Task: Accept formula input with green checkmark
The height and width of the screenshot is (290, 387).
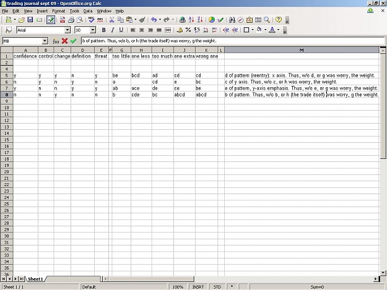Action: (73, 41)
